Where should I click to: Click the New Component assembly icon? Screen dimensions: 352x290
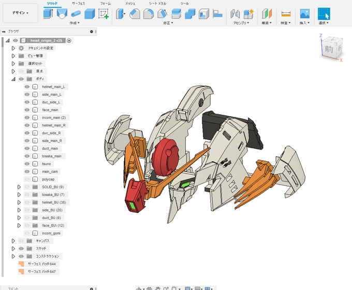(x=248, y=13)
